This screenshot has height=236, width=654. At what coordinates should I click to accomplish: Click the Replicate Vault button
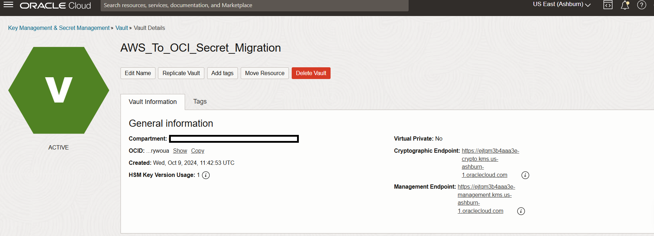[x=181, y=73]
